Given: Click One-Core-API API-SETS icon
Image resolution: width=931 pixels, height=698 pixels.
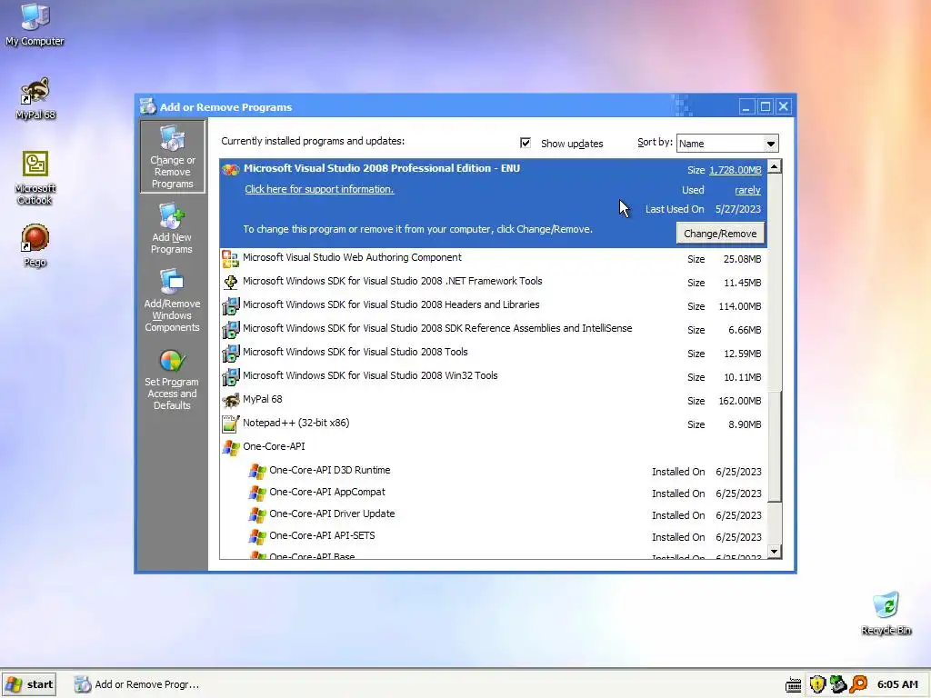Looking at the screenshot, I should tap(257, 536).
